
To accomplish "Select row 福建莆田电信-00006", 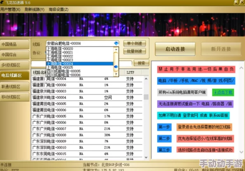I will 87,110.
